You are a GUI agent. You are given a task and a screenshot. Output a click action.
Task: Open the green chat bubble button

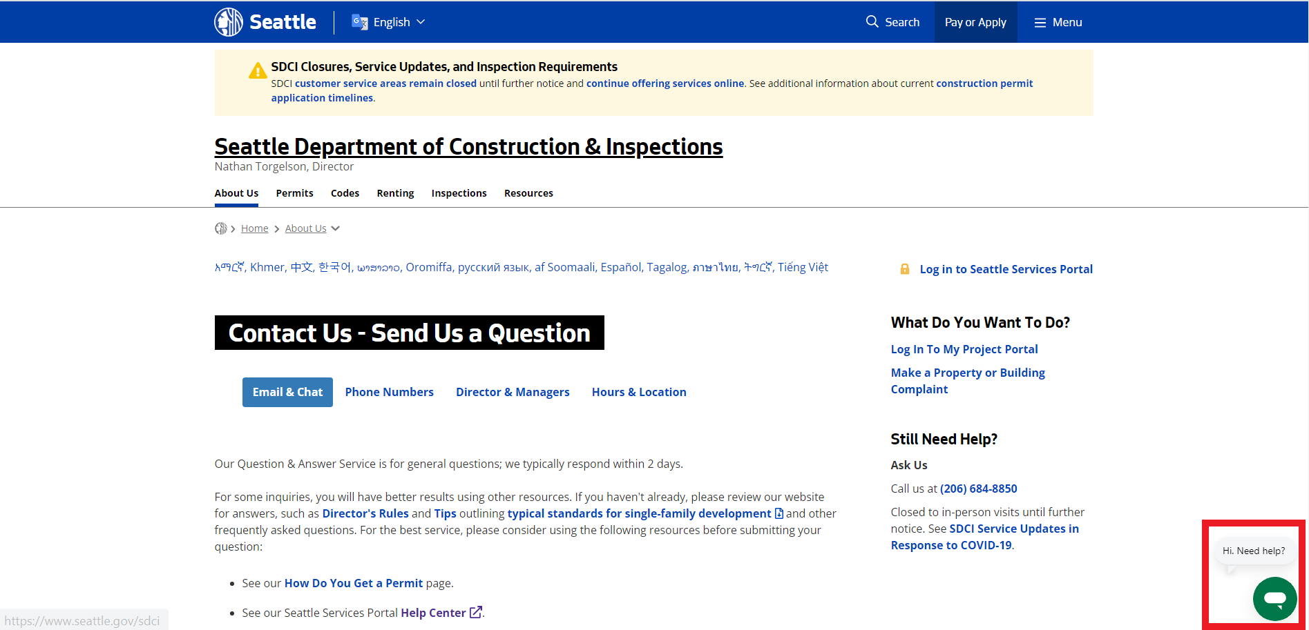pyautogui.click(x=1274, y=599)
